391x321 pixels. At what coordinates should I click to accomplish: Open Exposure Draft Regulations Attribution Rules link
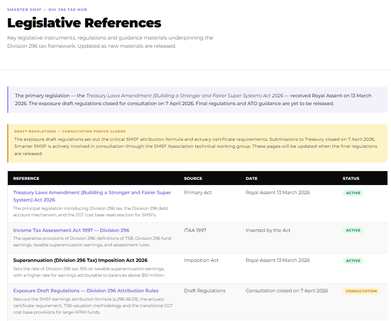86,291
